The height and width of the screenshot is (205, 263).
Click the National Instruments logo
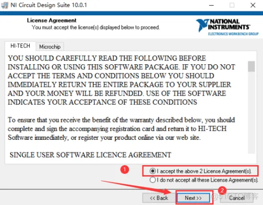pos(227,27)
